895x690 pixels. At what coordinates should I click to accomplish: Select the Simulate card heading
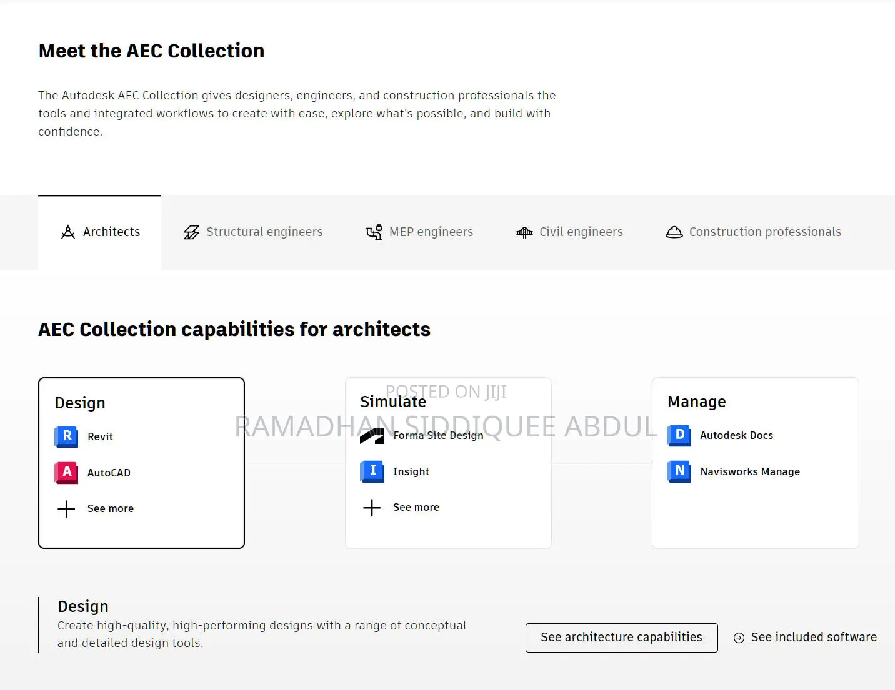[x=393, y=402]
